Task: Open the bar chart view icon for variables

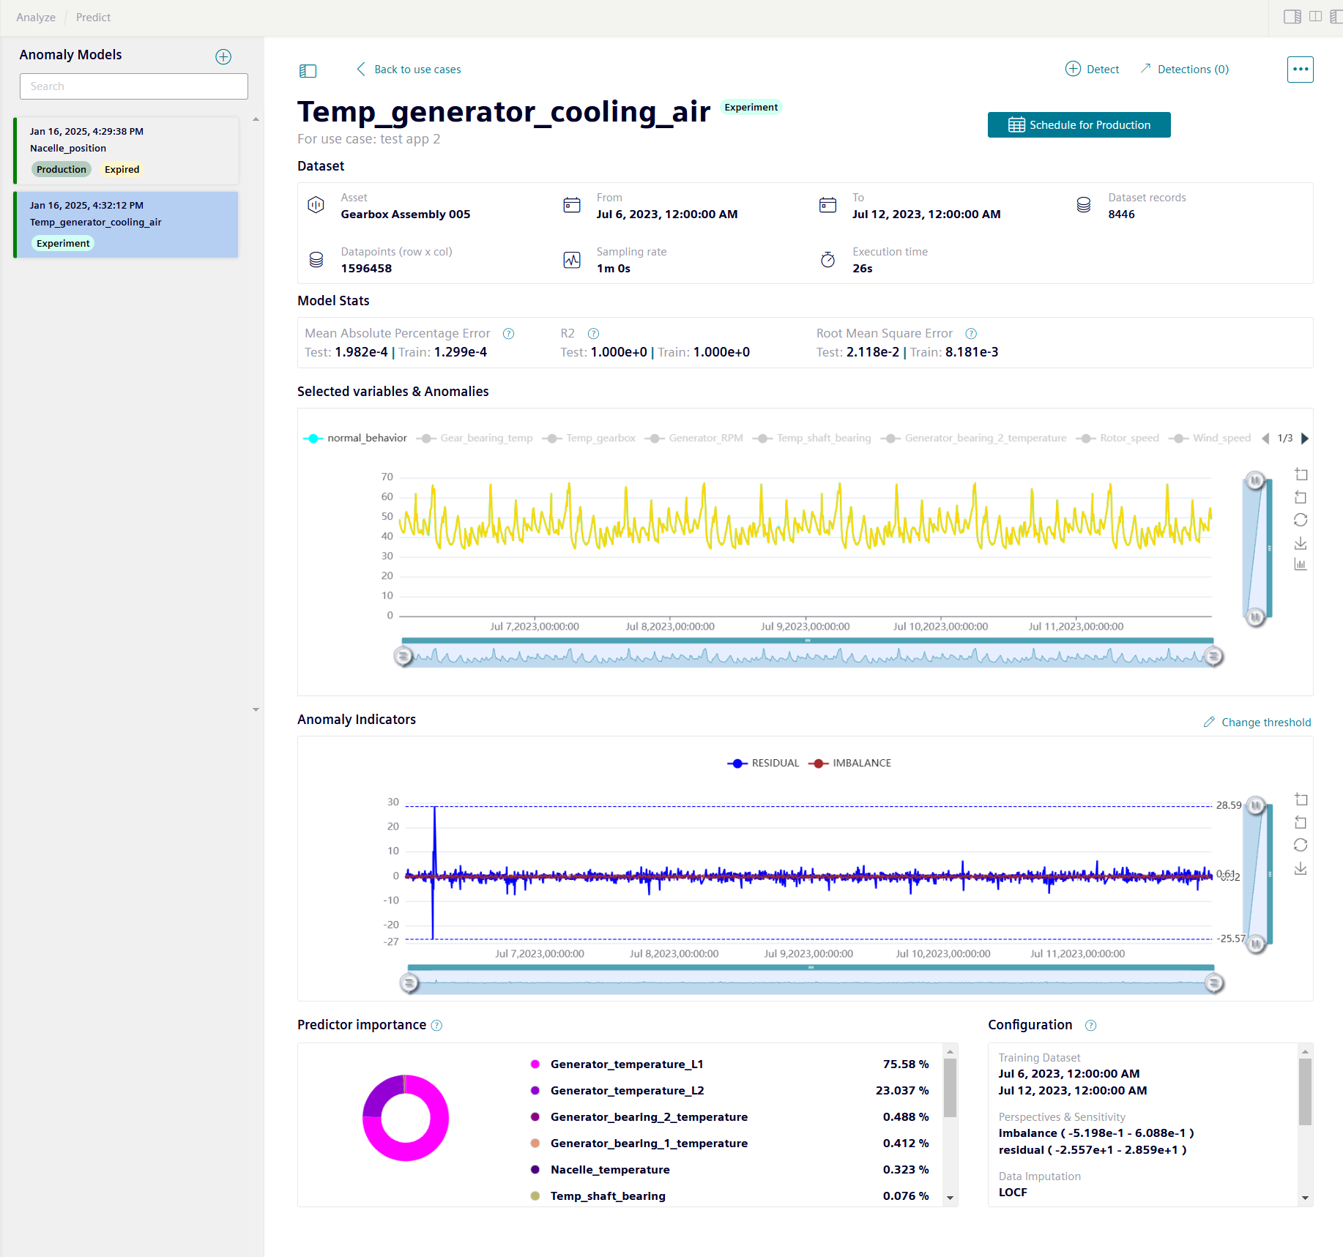Action: pos(1300,564)
